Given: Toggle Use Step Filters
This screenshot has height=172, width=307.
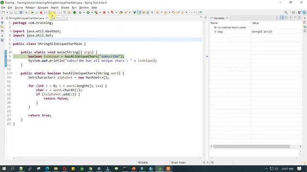Looking at the screenshot, I should pos(69,12).
